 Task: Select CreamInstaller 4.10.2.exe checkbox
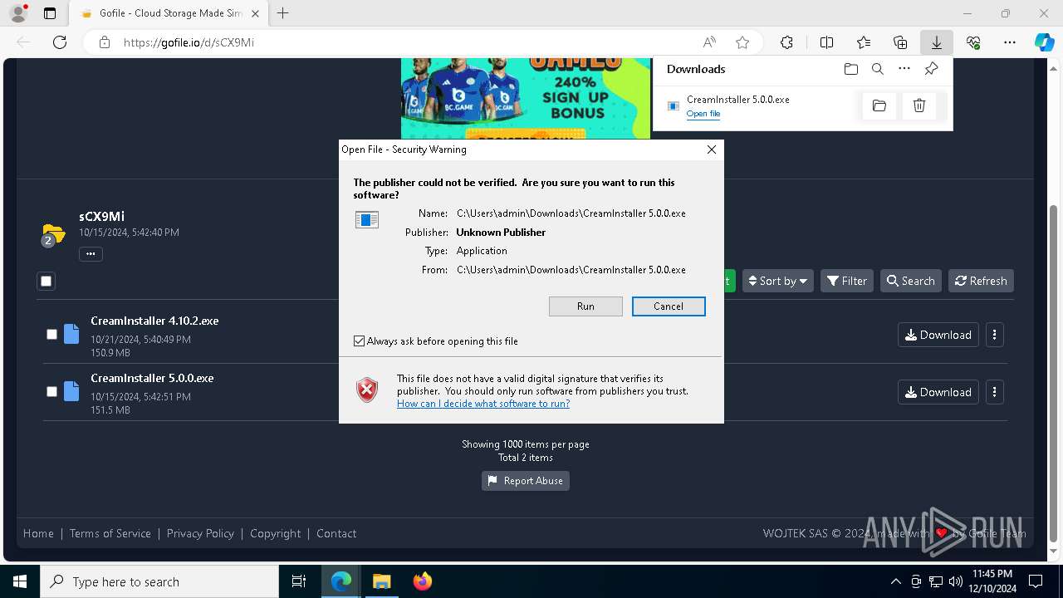[x=51, y=334]
